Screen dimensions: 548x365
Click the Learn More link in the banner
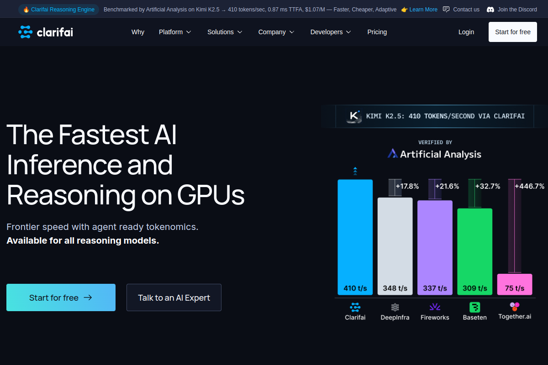pos(423,9)
